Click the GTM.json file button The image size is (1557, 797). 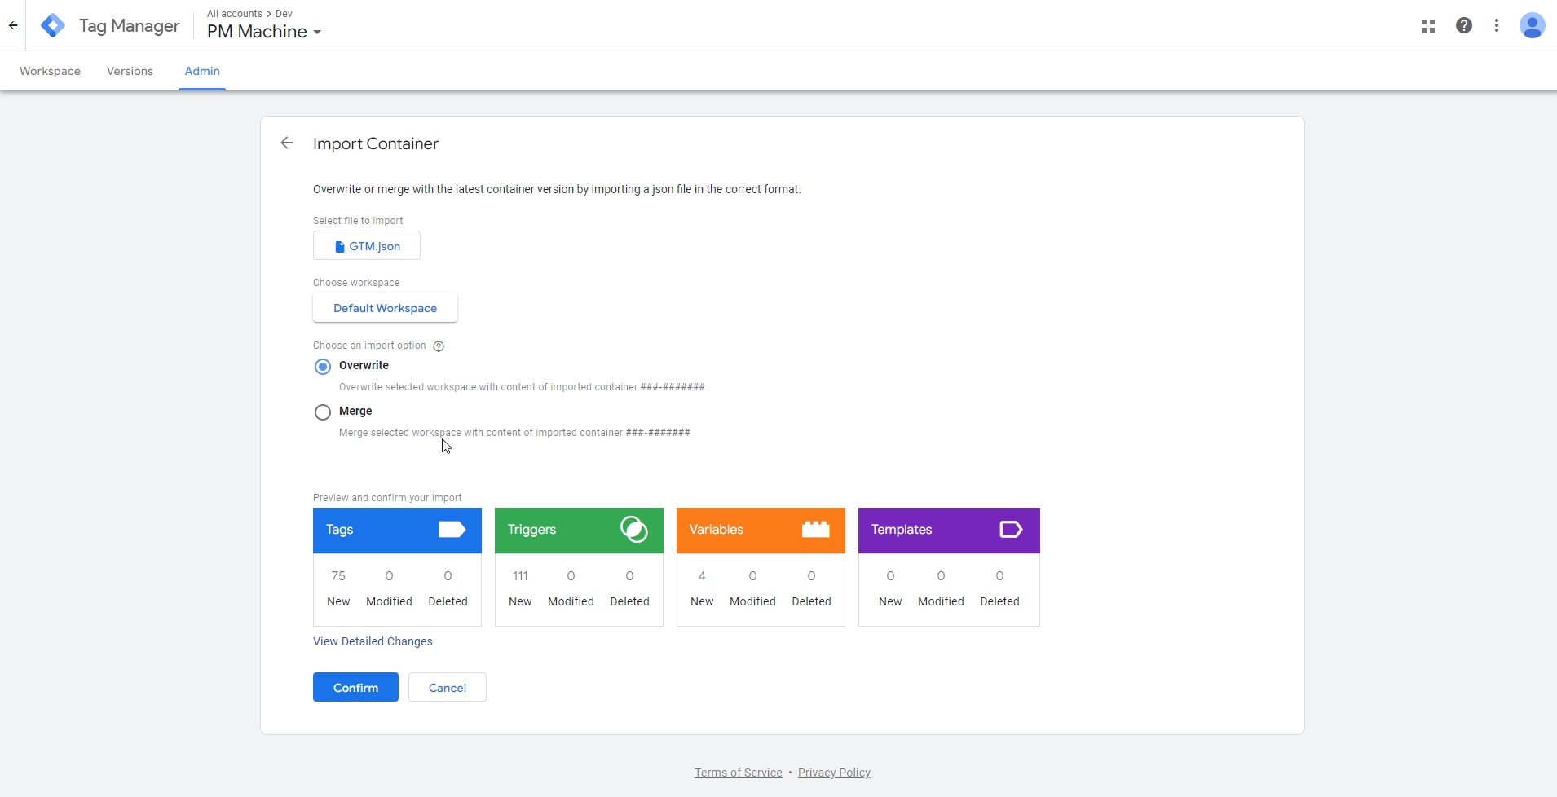tap(367, 246)
